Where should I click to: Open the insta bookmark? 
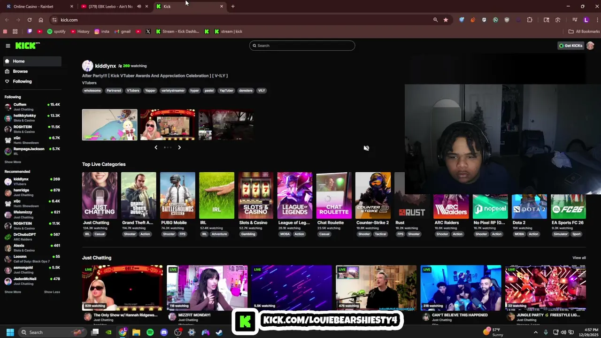tap(102, 31)
